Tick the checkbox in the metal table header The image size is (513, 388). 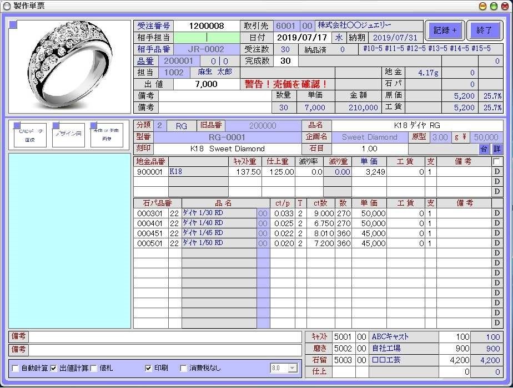pyautogui.click(x=496, y=161)
